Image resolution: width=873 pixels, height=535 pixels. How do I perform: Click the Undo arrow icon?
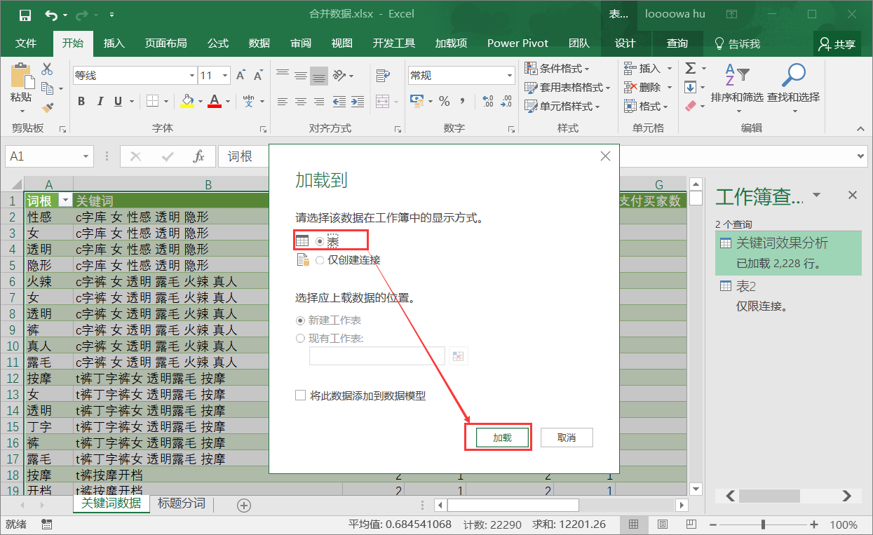51,14
